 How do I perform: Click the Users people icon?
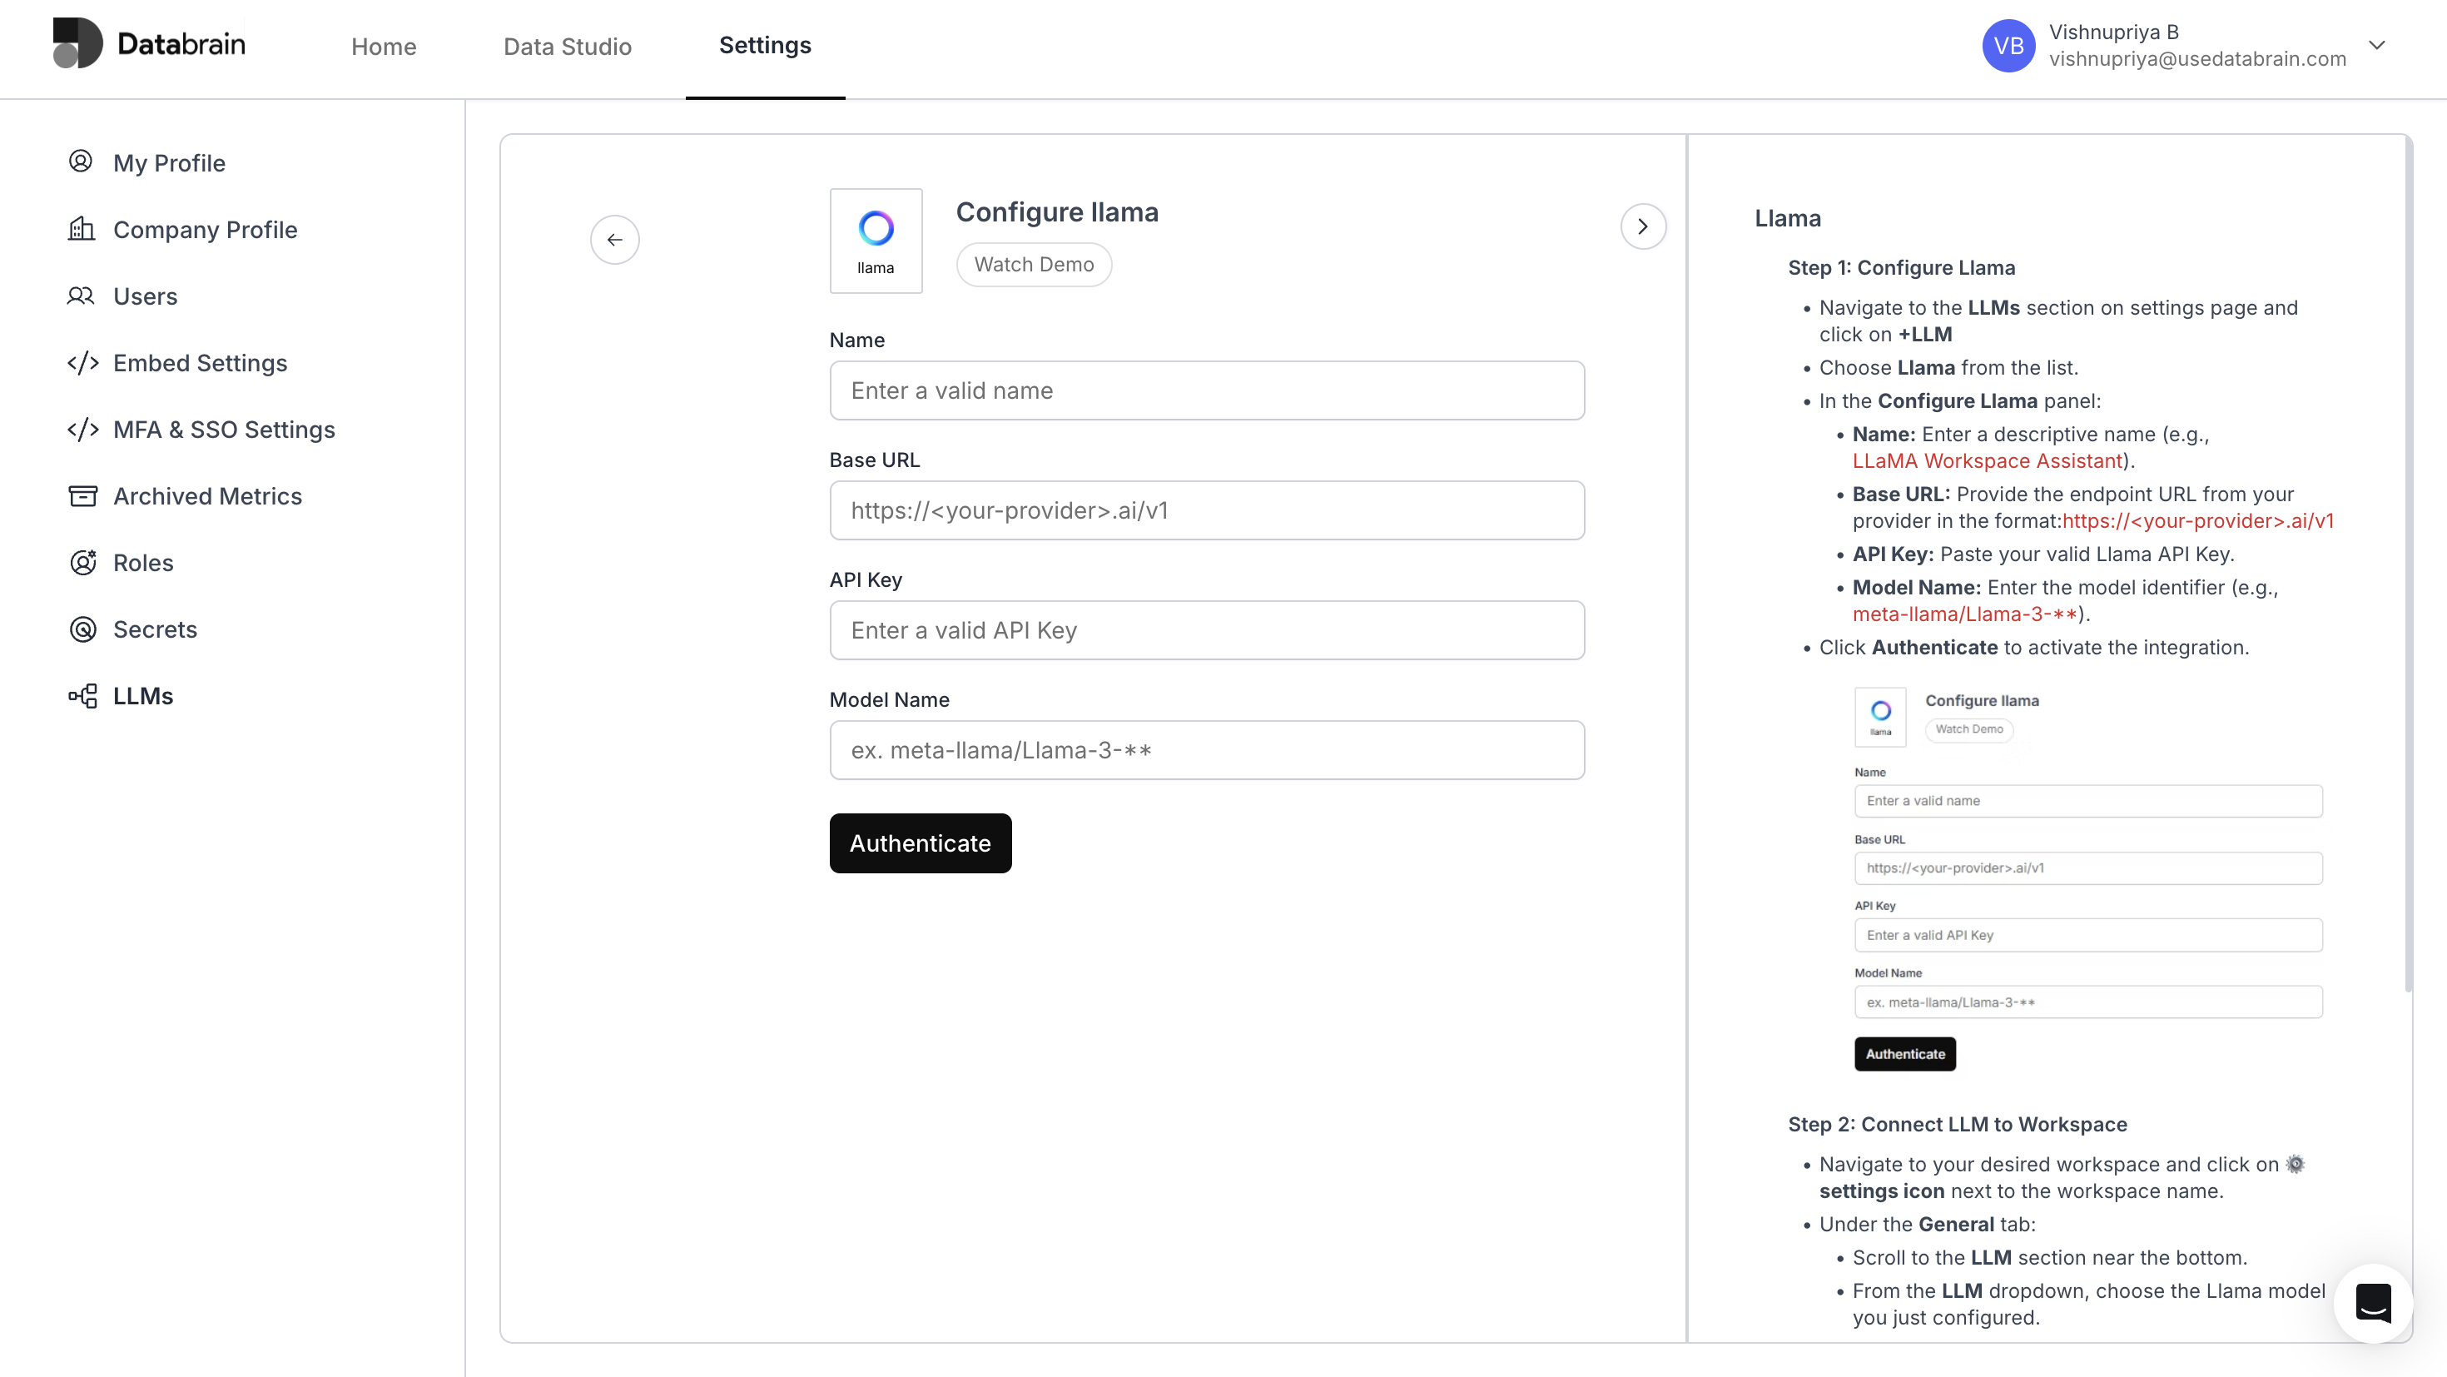point(81,296)
